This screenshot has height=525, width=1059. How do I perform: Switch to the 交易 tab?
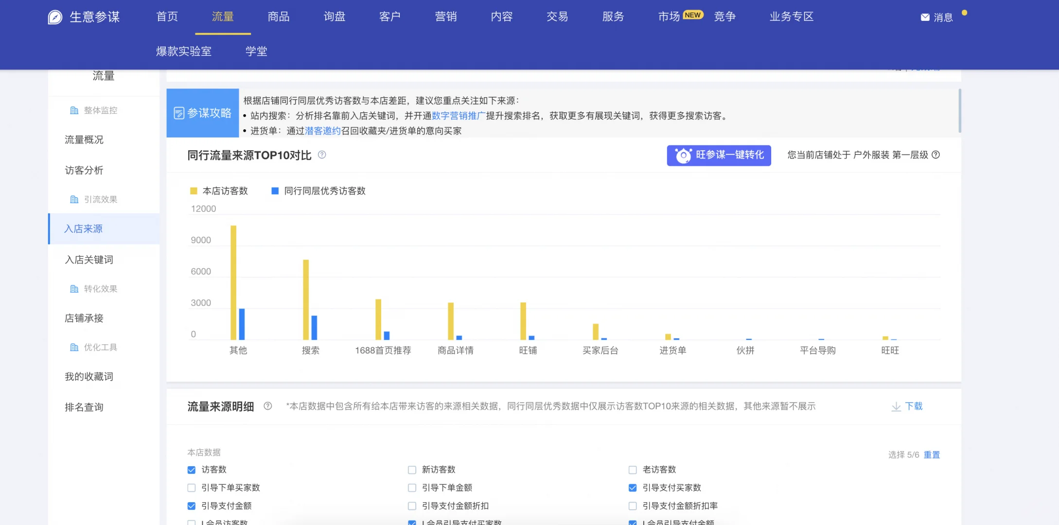(557, 17)
